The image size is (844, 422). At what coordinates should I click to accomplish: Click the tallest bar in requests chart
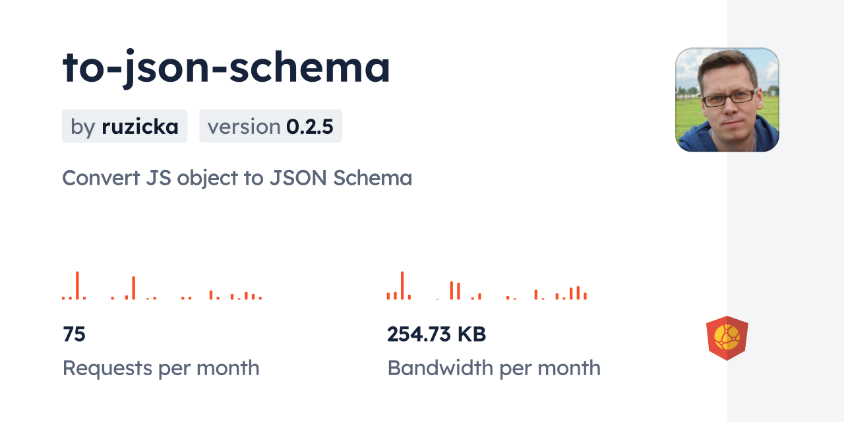pyautogui.click(x=77, y=286)
